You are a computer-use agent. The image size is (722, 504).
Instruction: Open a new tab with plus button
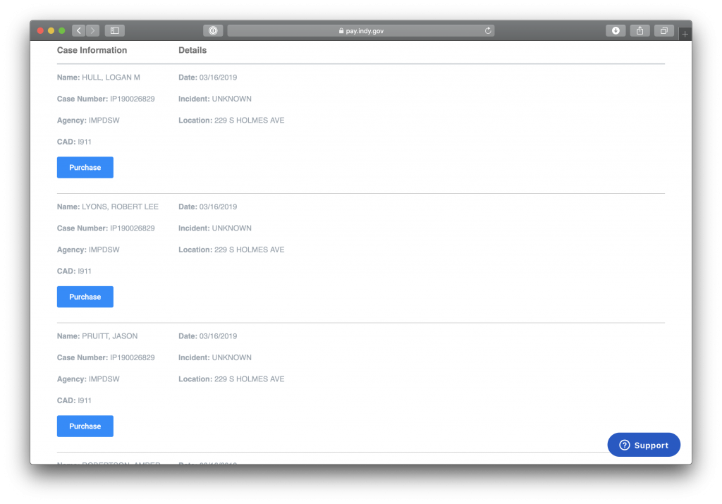click(685, 34)
